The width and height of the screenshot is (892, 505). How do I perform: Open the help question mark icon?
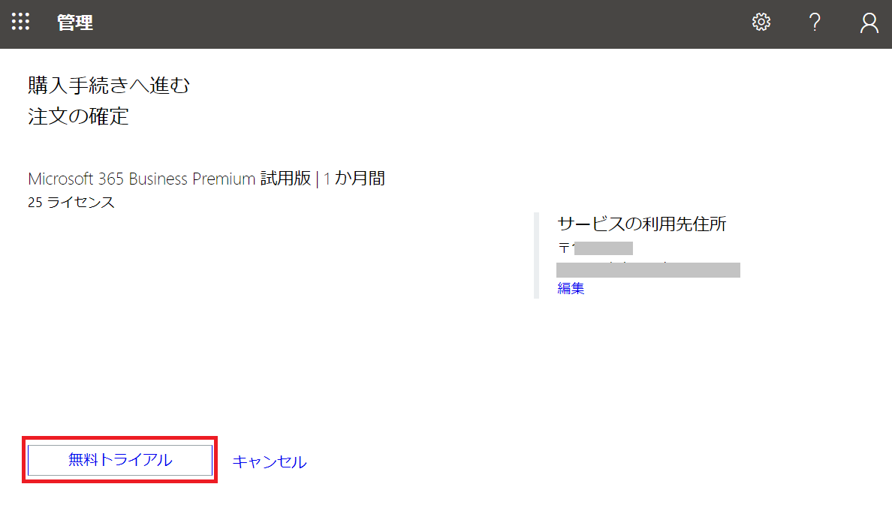815,23
